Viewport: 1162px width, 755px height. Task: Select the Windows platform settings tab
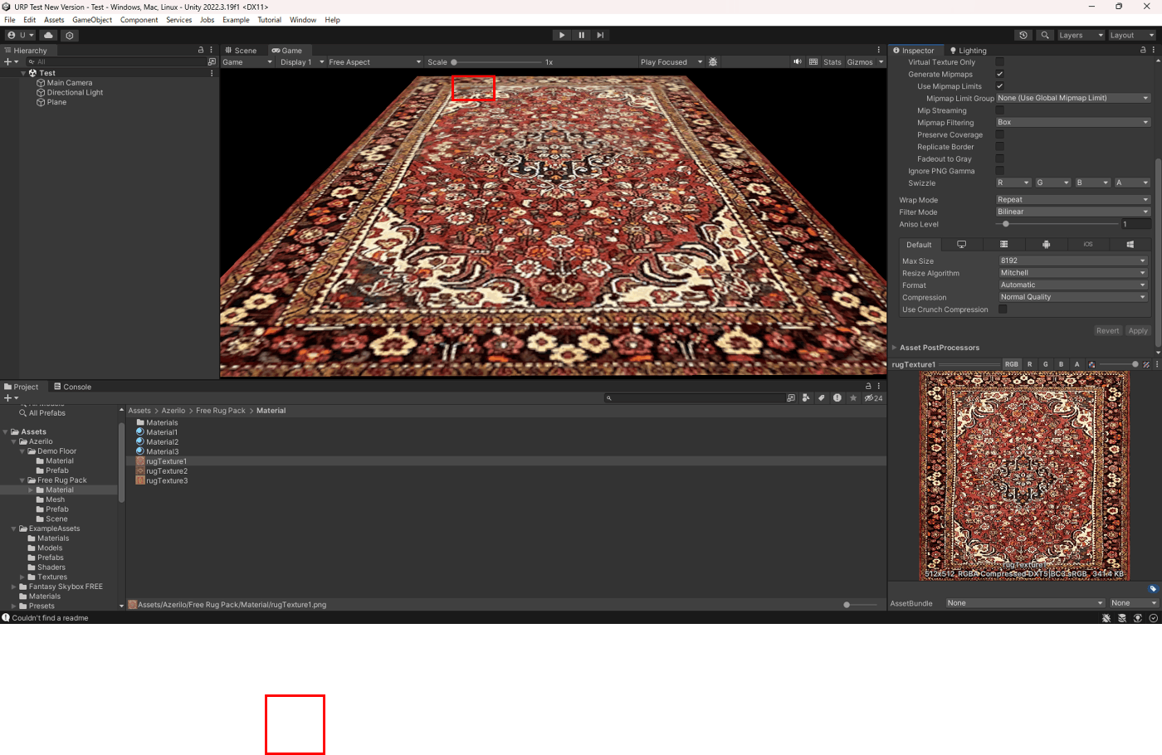1130,245
